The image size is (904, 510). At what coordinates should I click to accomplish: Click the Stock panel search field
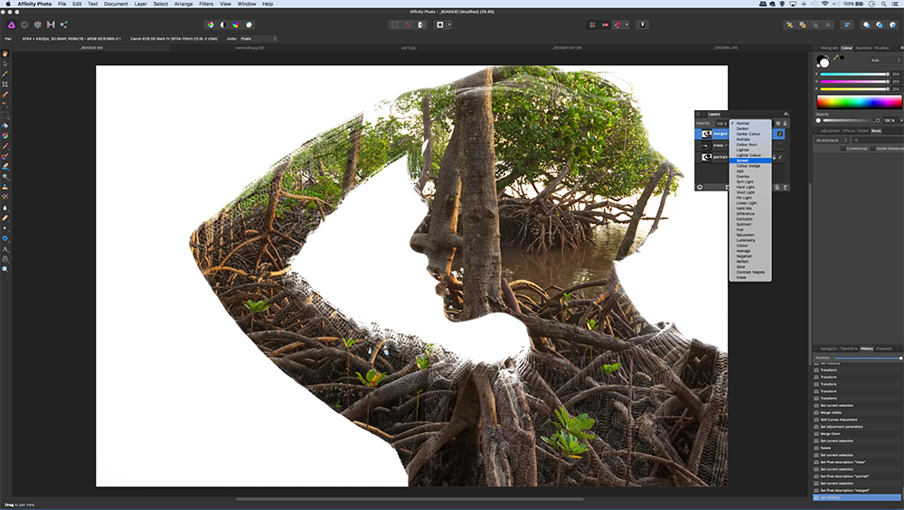point(879,140)
